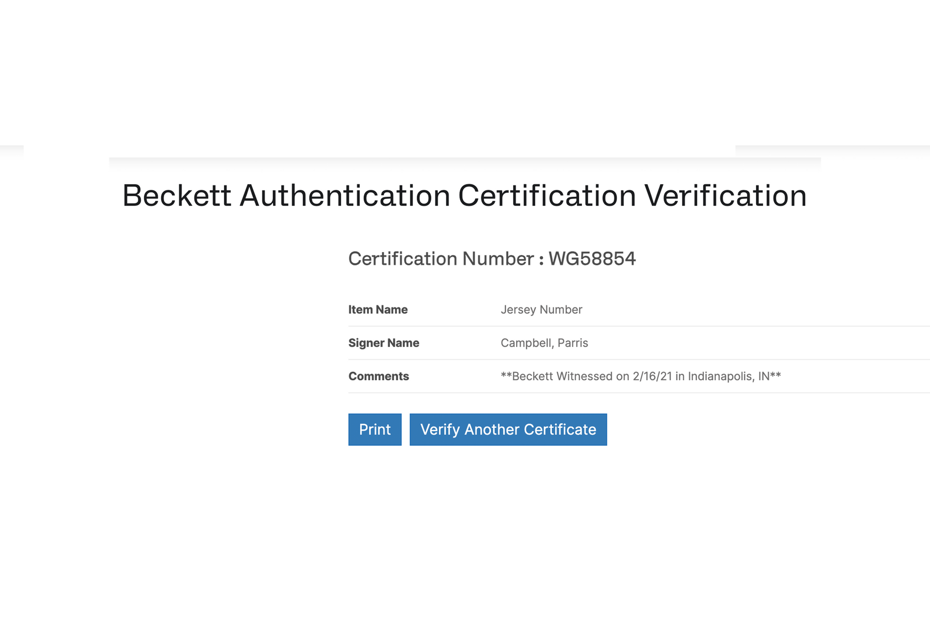This screenshot has height=619, width=930.
Task: Click the surname Campbell in signer row
Action: (x=527, y=343)
